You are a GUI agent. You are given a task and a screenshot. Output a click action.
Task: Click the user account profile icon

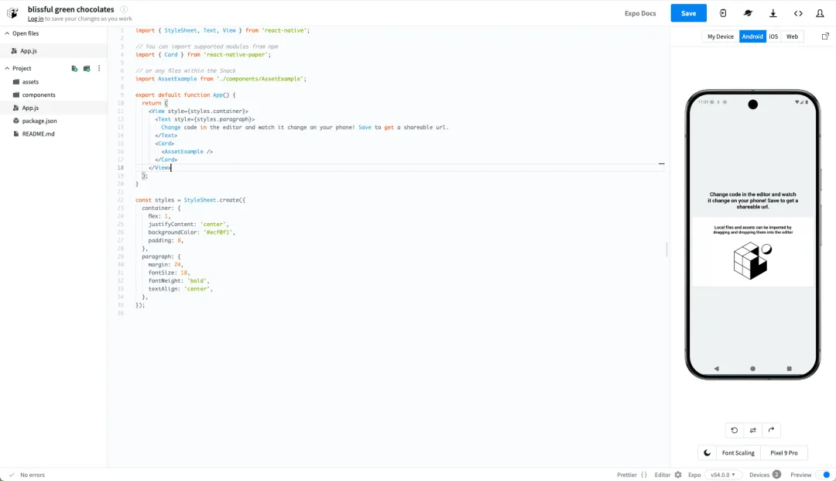[820, 13]
